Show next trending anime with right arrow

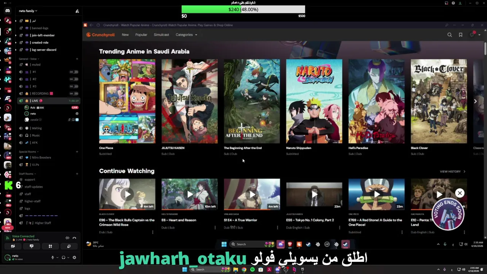(475, 101)
